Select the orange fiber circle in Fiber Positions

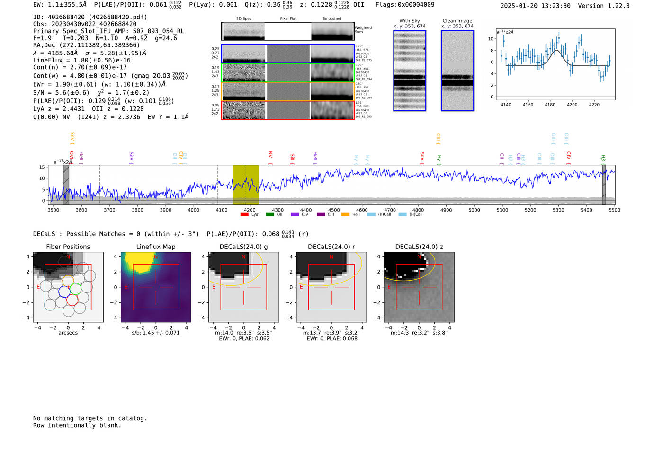(68, 281)
